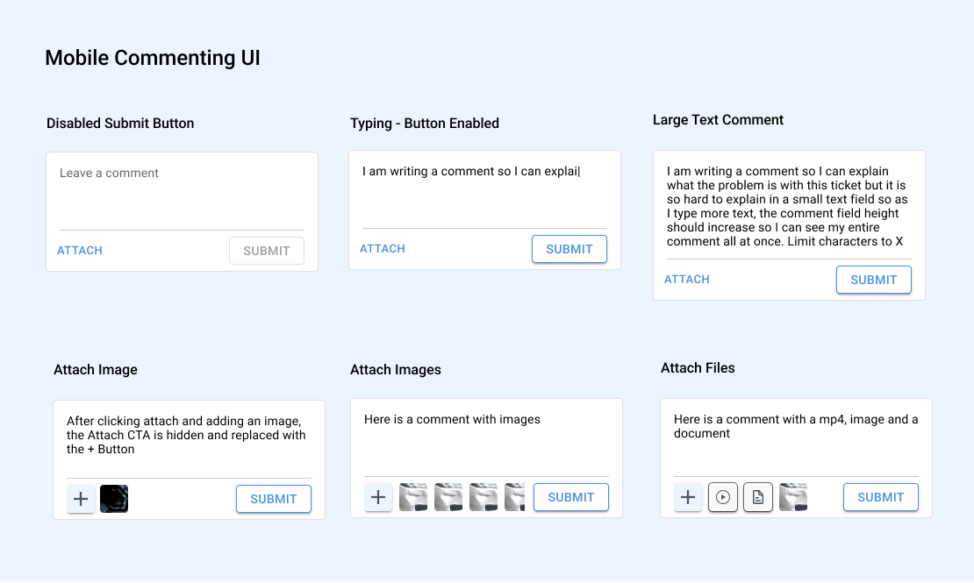
Task: Select first image thumbnail in Attach Images card
Action: [413, 497]
